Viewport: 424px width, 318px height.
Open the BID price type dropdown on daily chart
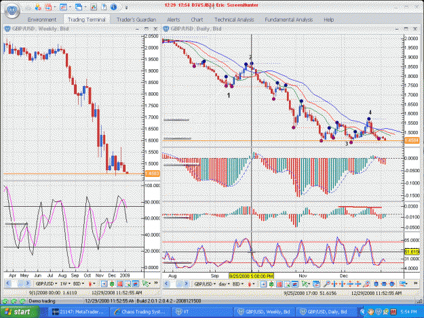[x=238, y=284]
